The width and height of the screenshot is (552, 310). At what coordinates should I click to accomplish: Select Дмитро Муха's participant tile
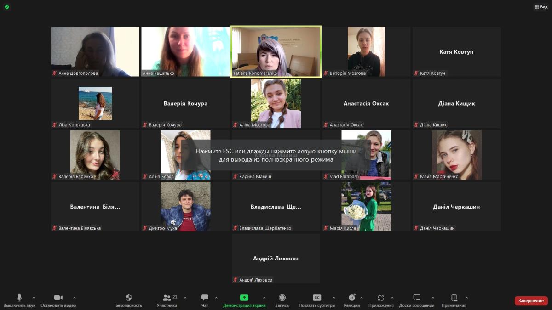185,207
